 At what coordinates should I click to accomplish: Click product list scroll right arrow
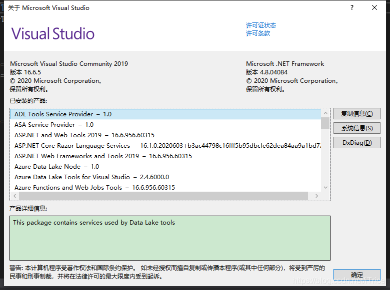point(316,196)
